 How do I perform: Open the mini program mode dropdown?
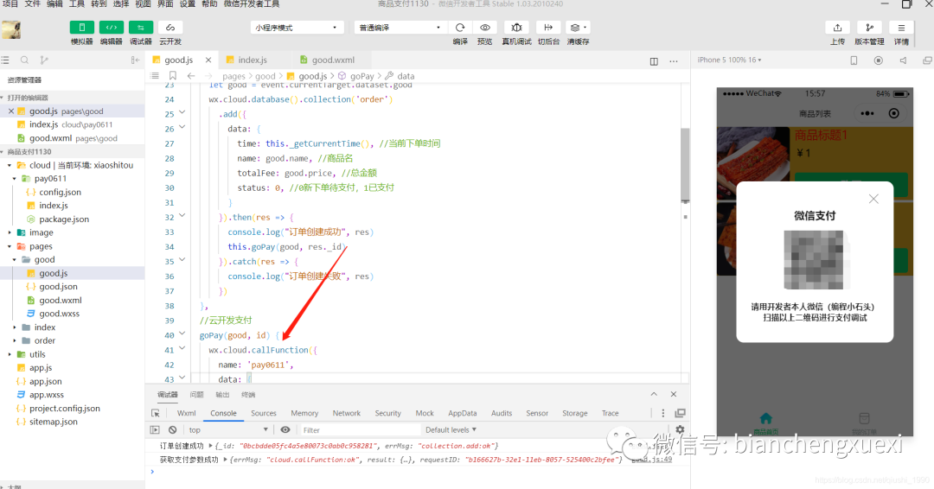[x=297, y=28]
